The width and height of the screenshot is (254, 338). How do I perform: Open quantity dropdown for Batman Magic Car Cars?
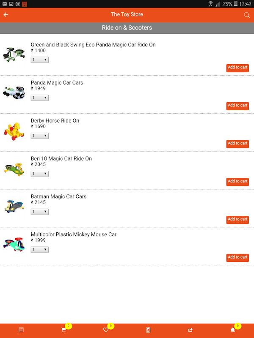[x=40, y=212]
